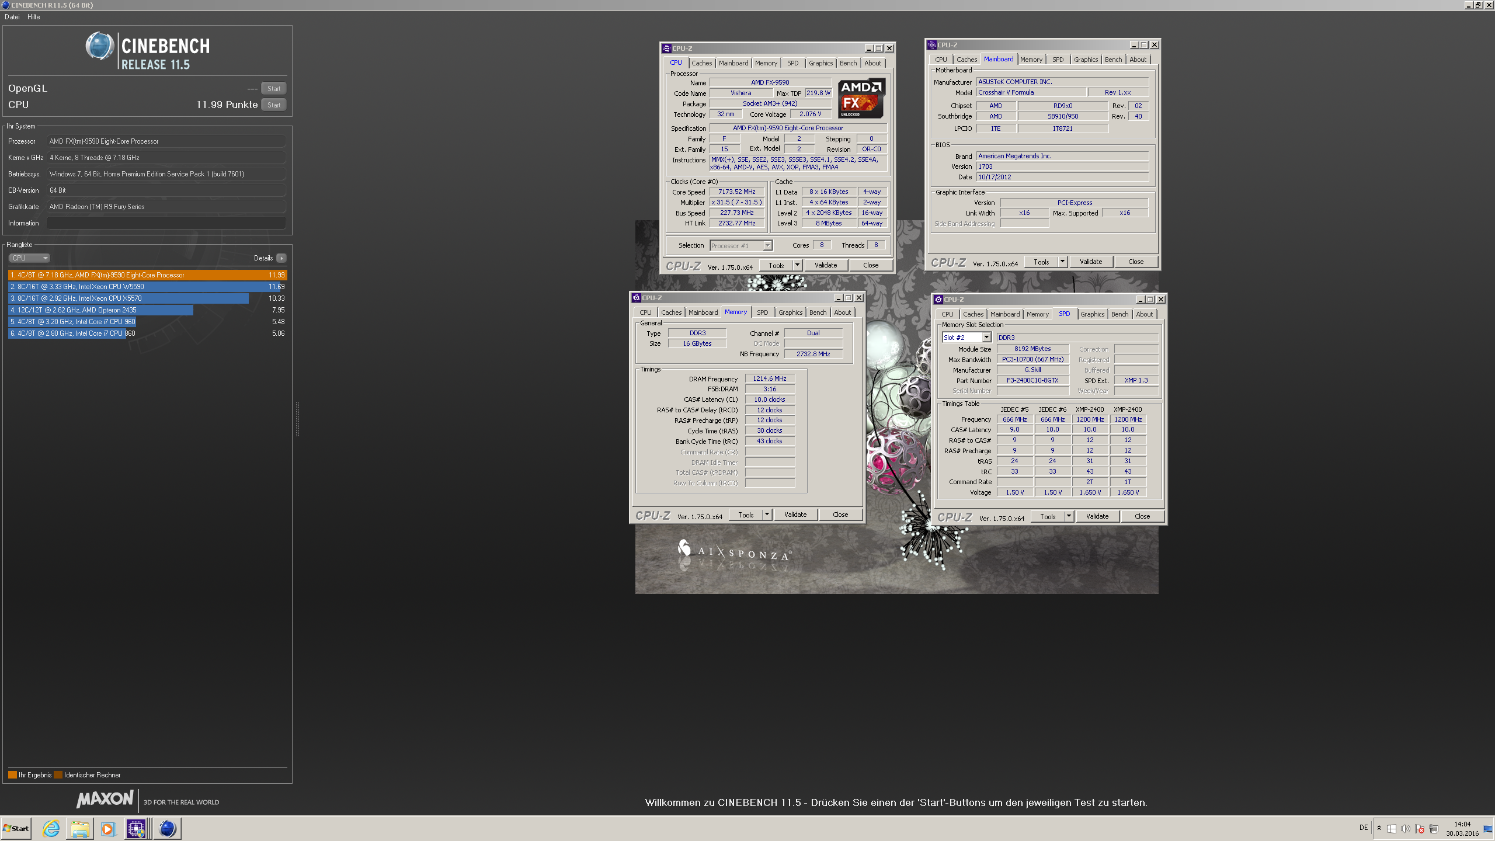
Task: Click Close in the CPU-Z CPU window
Action: click(871, 265)
